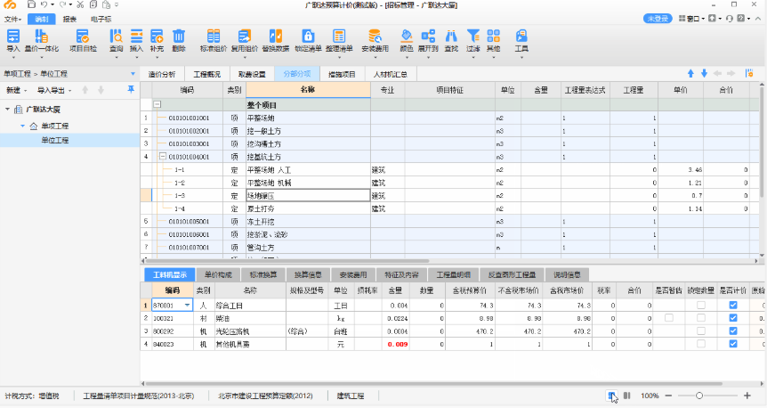Uncheck 是否计价 for 综合工日 row
767x408 pixels.
[x=732, y=305]
